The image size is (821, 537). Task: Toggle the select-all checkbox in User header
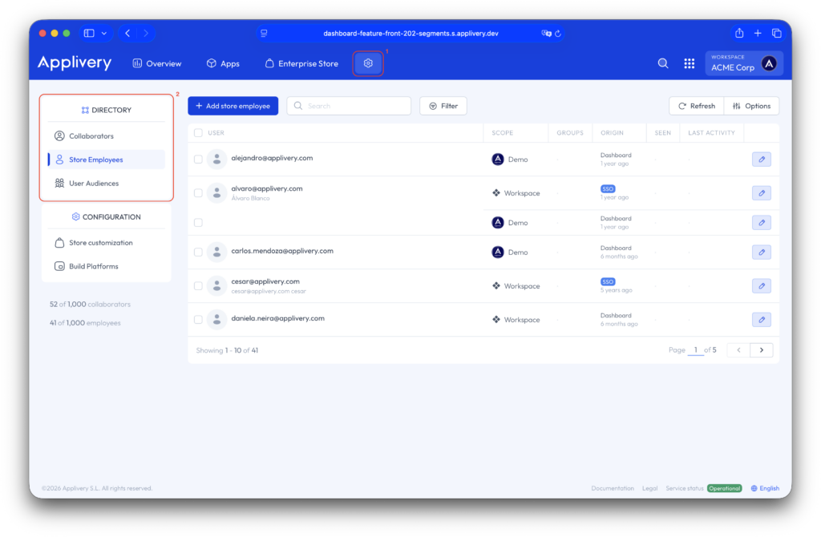198,133
